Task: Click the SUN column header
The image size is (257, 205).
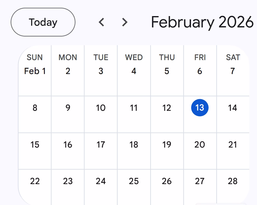Action: tap(35, 57)
